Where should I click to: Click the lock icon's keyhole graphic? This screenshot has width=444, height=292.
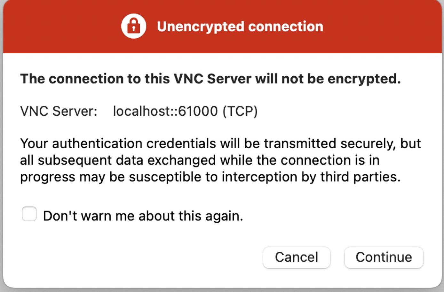[x=133, y=29]
